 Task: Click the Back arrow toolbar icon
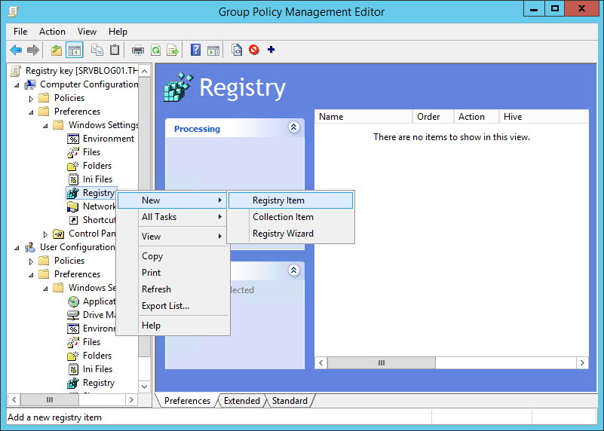(x=16, y=50)
